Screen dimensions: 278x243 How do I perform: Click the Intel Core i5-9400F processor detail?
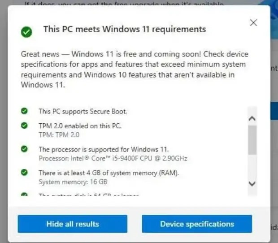pos(113,158)
